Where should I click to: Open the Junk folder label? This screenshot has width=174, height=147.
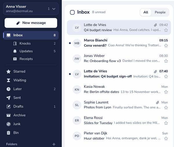[x=17, y=124]
